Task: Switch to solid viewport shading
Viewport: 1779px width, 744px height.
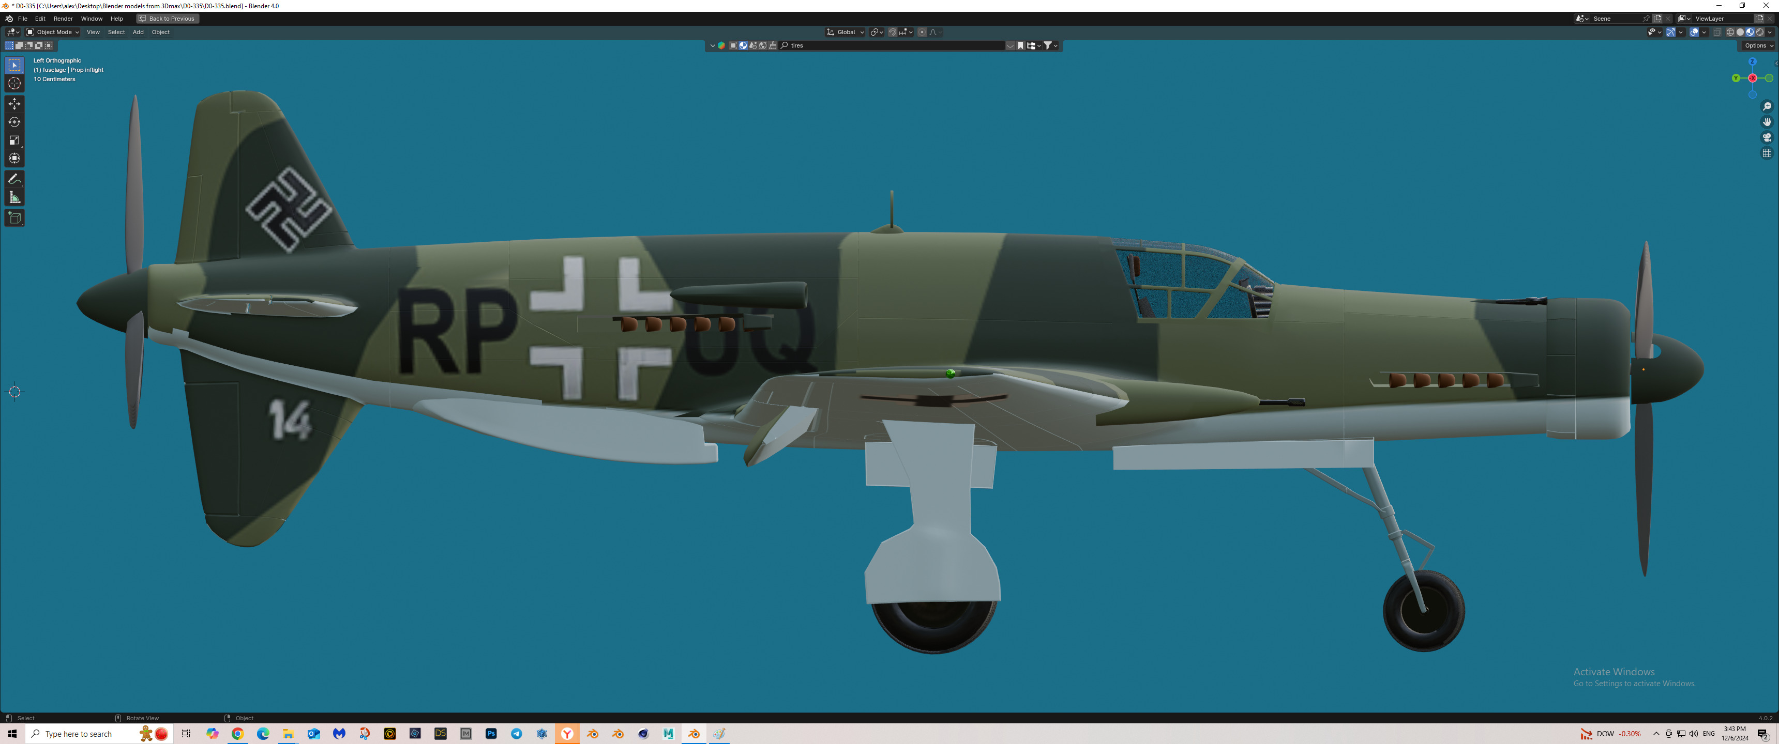Action: tap(1740, 33)
